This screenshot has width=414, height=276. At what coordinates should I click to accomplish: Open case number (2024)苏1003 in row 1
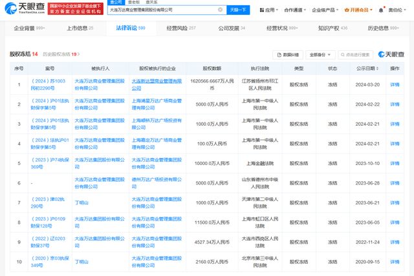49,84
